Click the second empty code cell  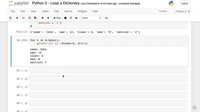pos(108,79)
